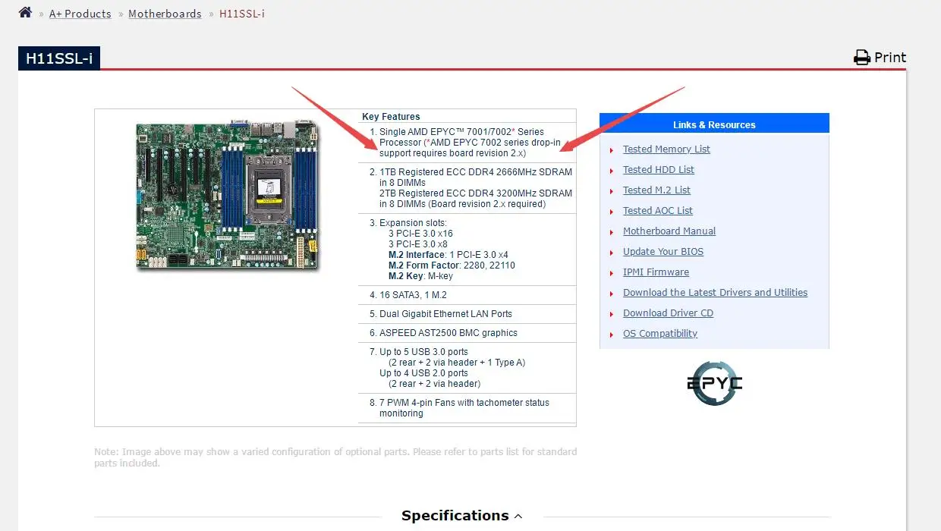Screen dimensions: 941x531
Task: Open Download the Latest Drivers and Utilities
Action: point(715,293)
